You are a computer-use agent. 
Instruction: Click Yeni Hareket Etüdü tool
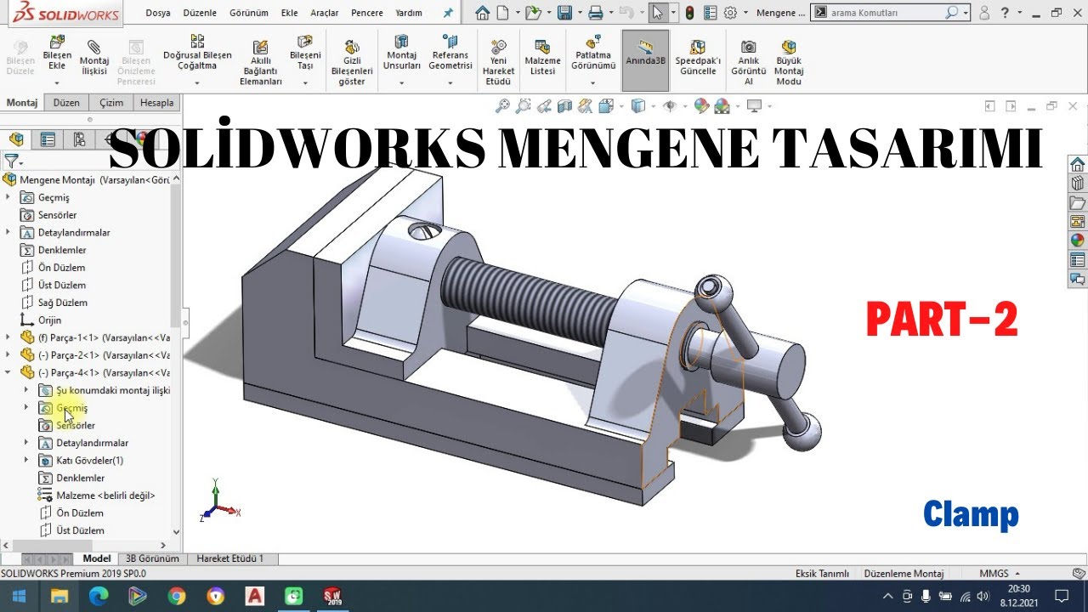pyautogui.click(x=499, y=62)
